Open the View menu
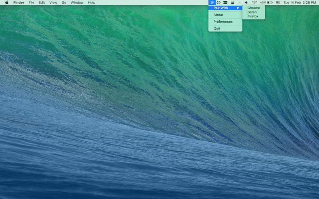This screenshot has width=319, height=199. (53, 2)
